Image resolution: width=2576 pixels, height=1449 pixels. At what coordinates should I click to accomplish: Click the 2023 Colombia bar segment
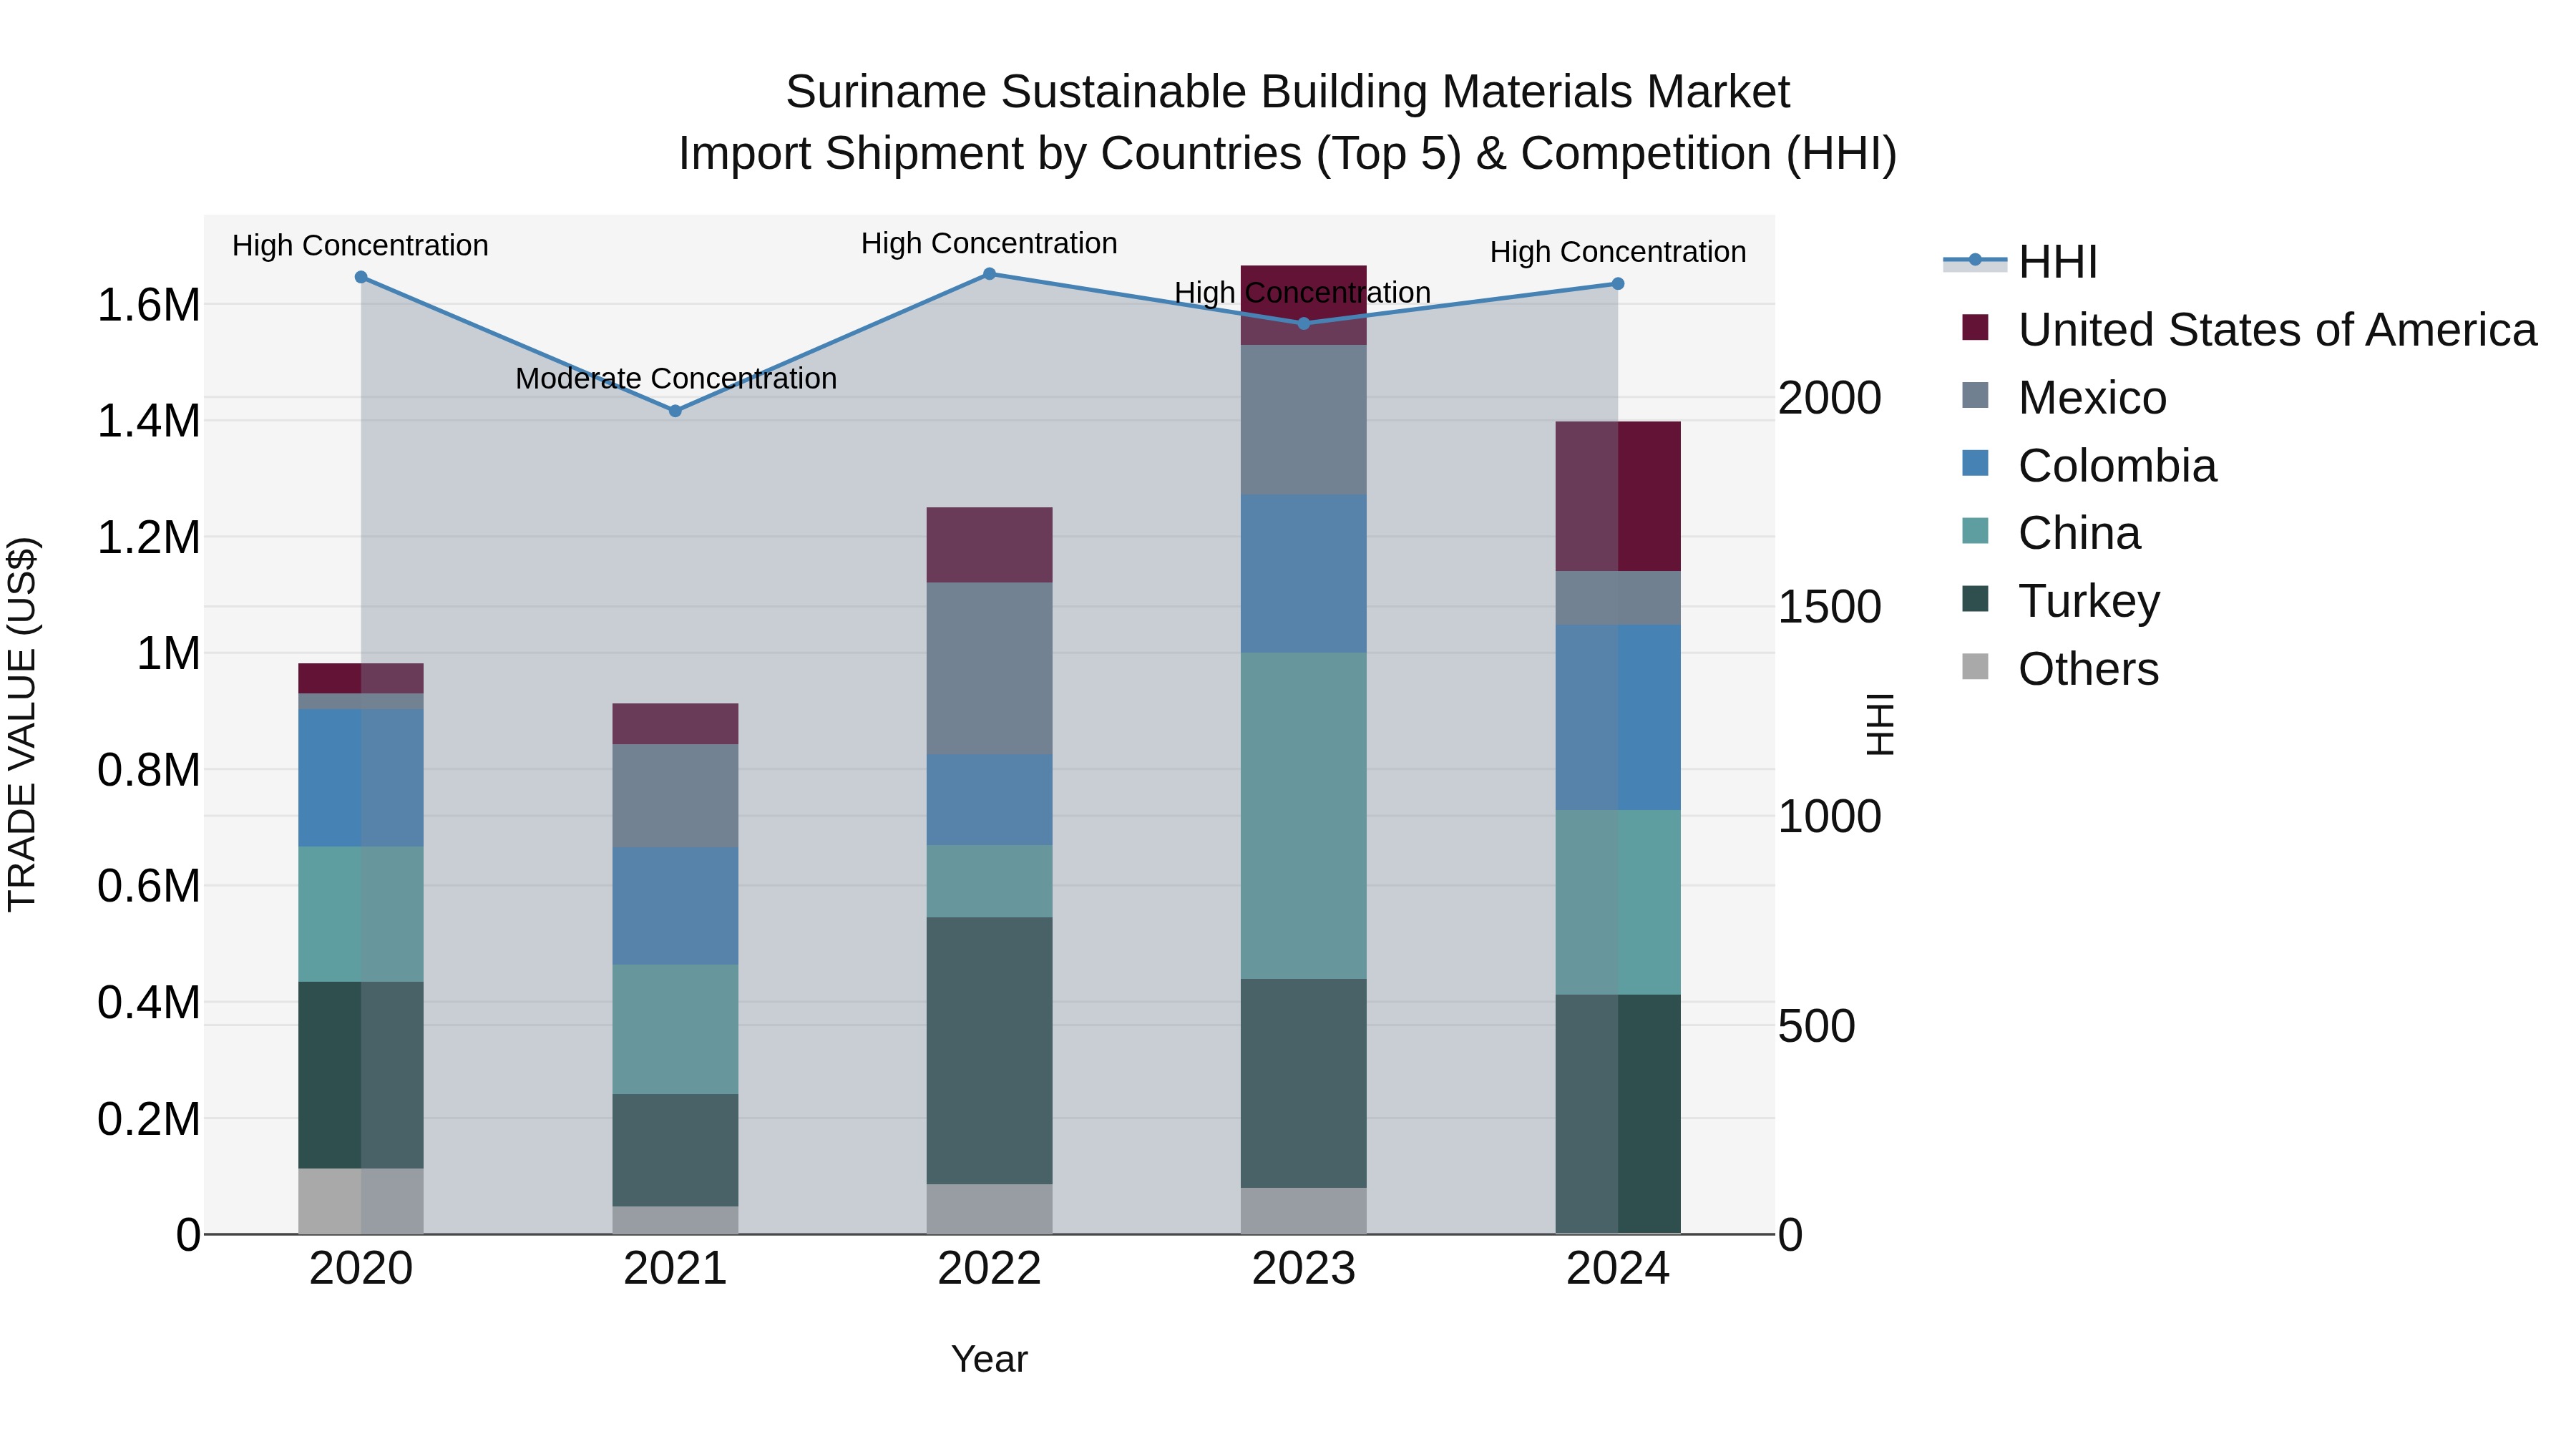(x=1303, y=574)
